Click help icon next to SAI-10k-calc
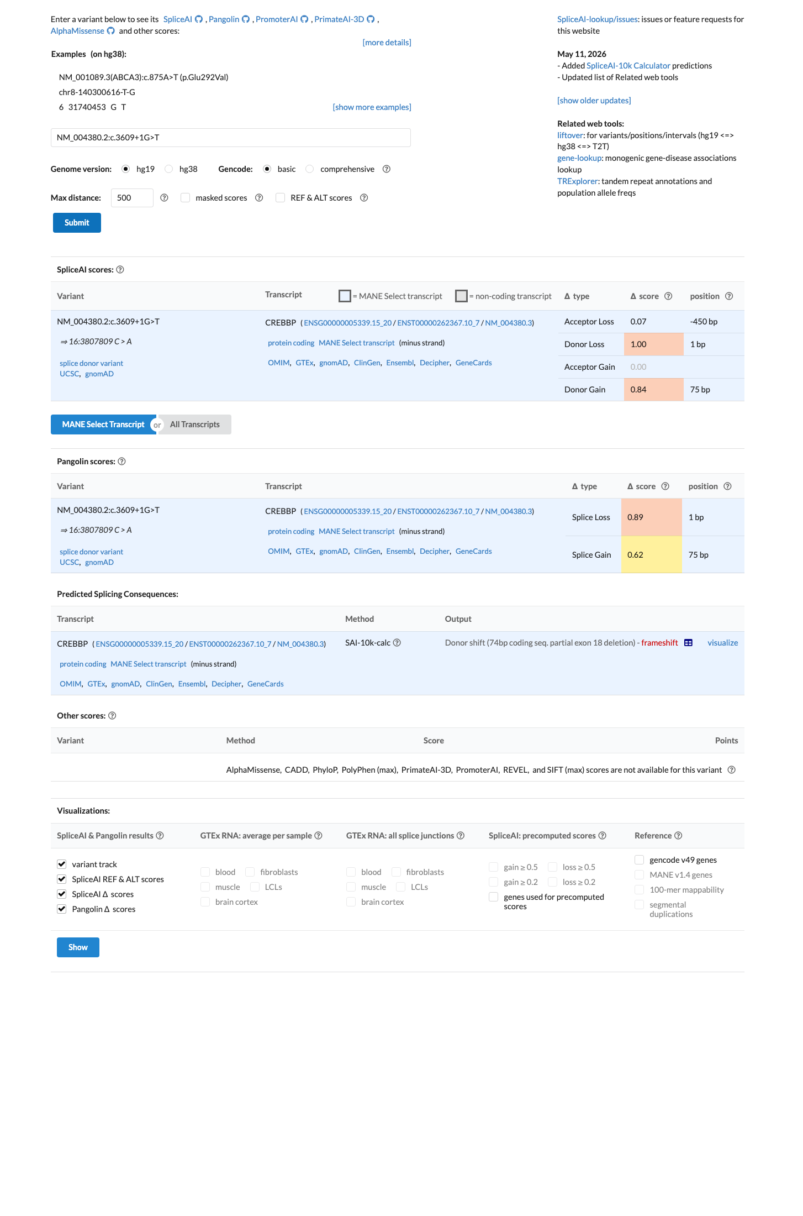 pos(397,643)
